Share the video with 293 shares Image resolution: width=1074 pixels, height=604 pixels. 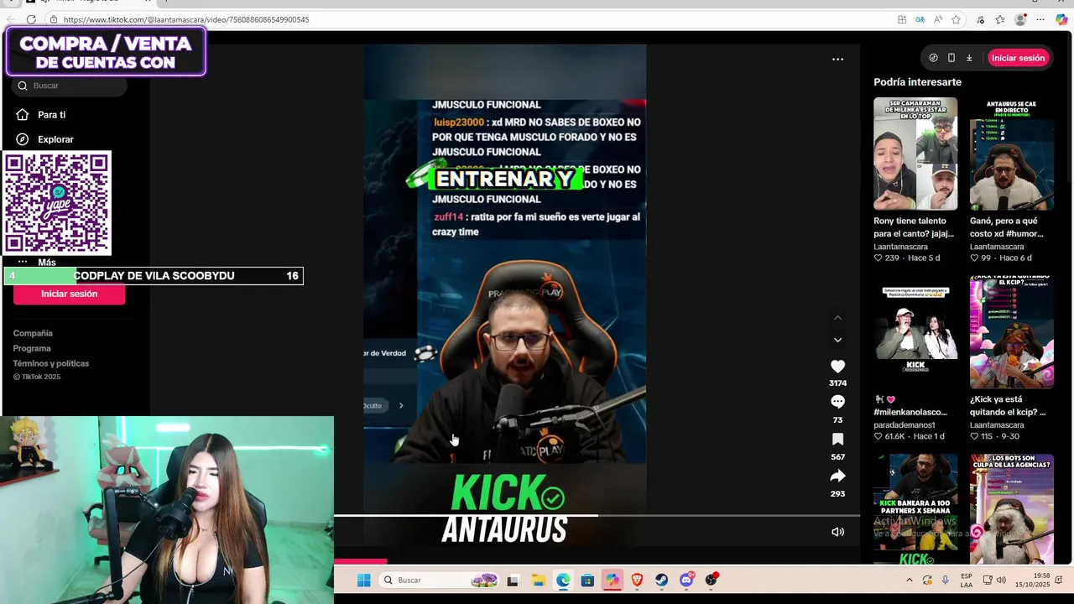pyautogui.click(x=837, y=476)
